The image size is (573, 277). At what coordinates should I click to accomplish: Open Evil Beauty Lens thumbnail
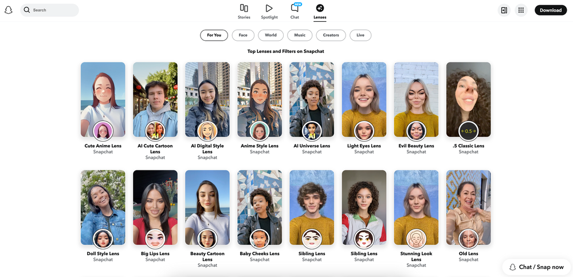click(x=416, y=100)
